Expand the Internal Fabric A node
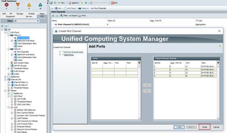 point(8,82)
